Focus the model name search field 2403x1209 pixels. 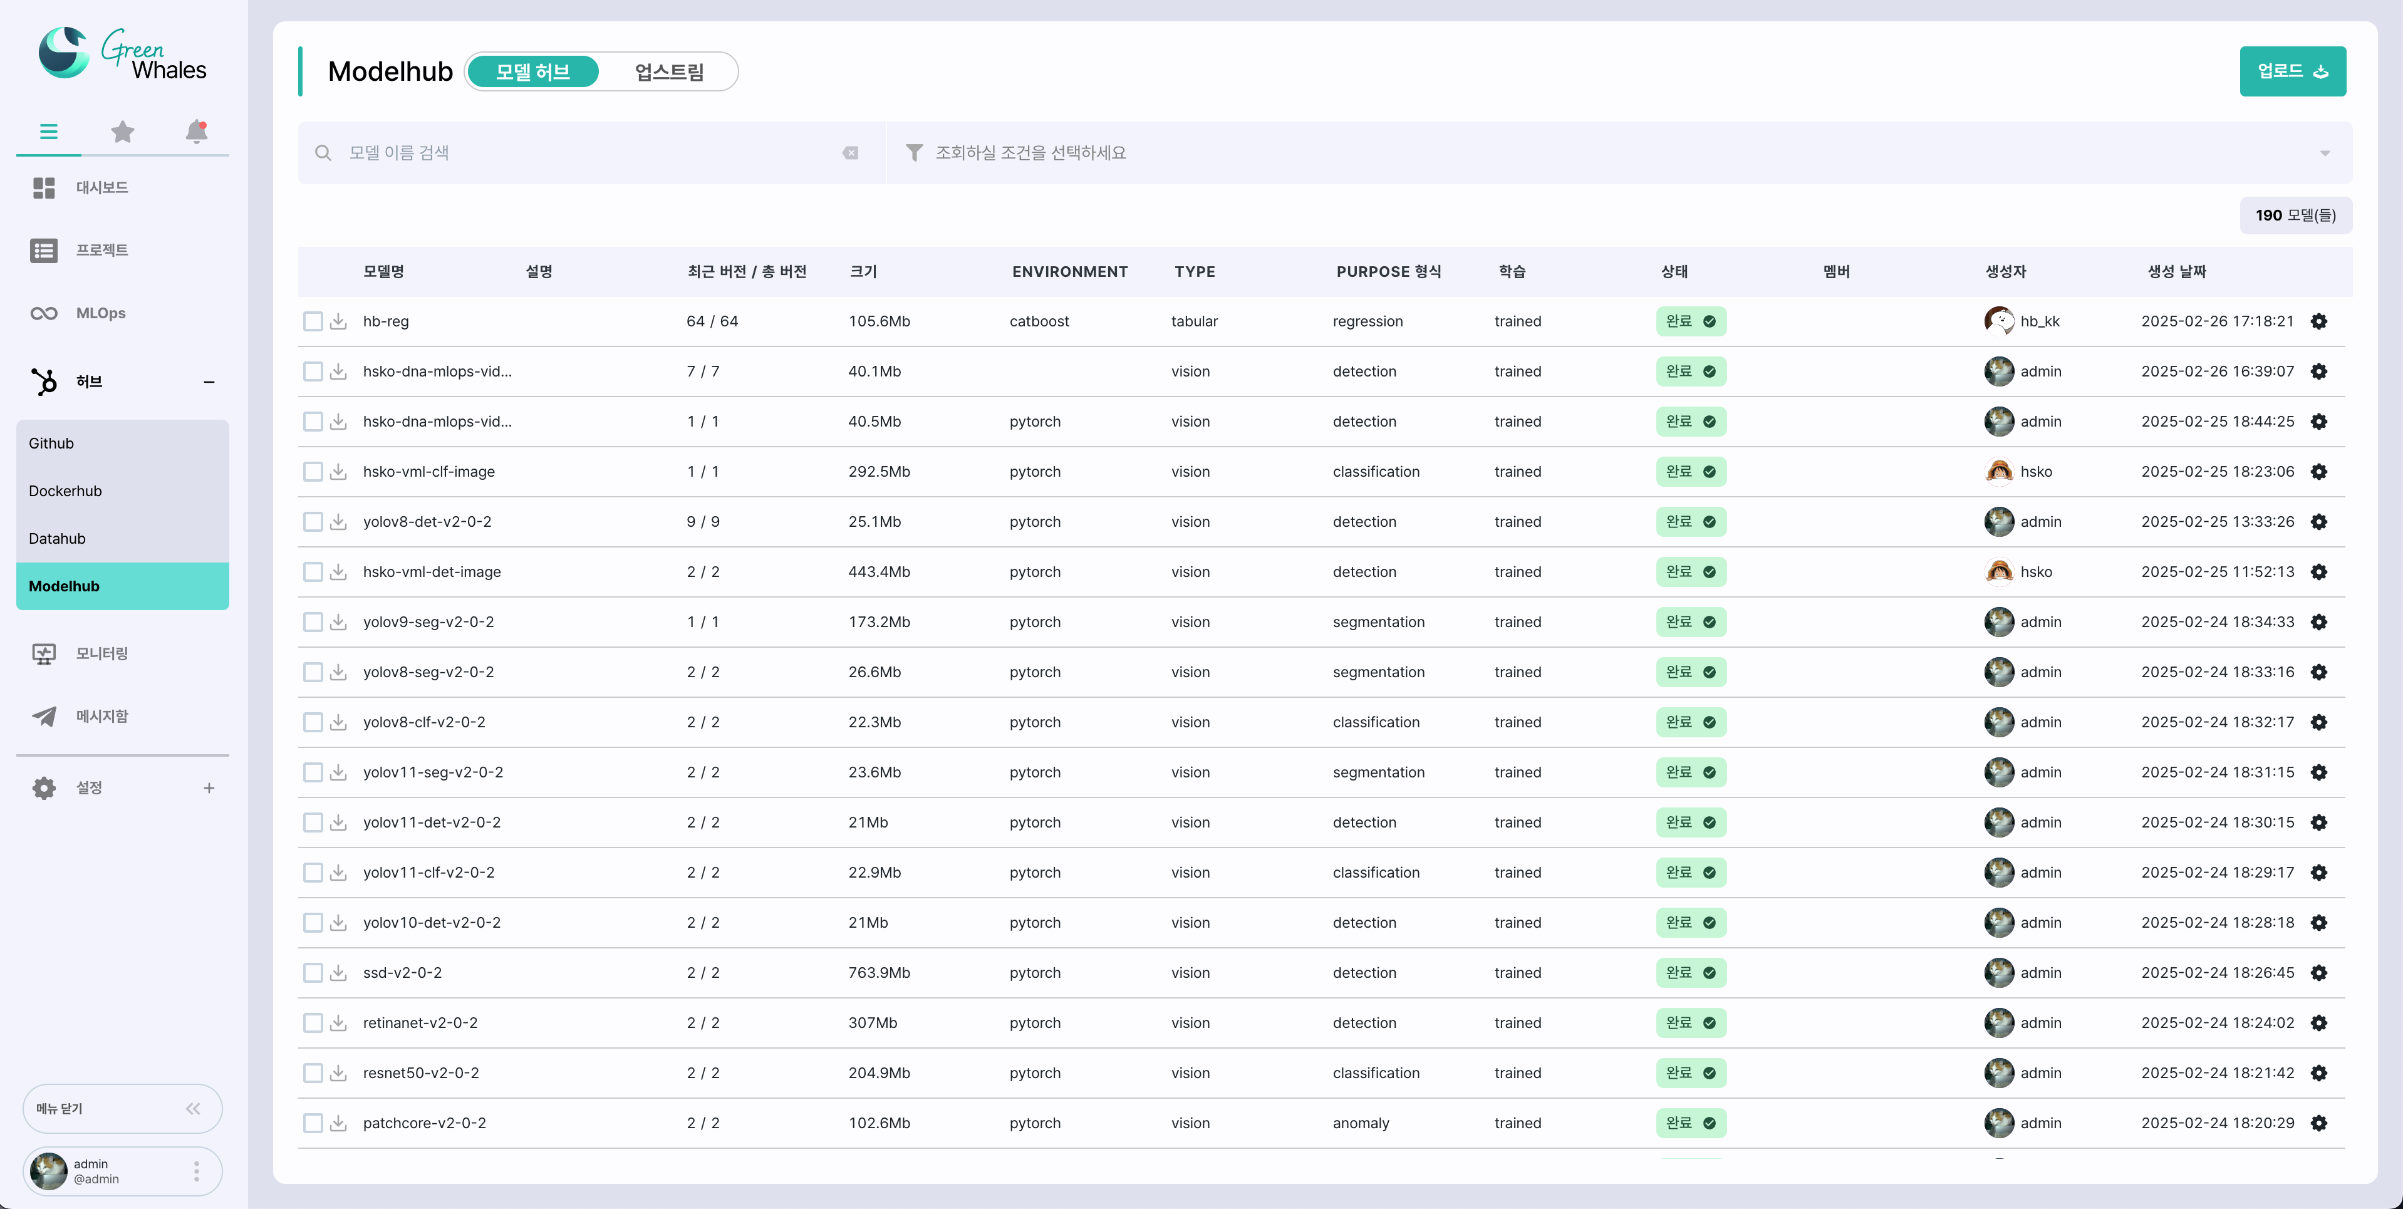(x=591, y=152)
